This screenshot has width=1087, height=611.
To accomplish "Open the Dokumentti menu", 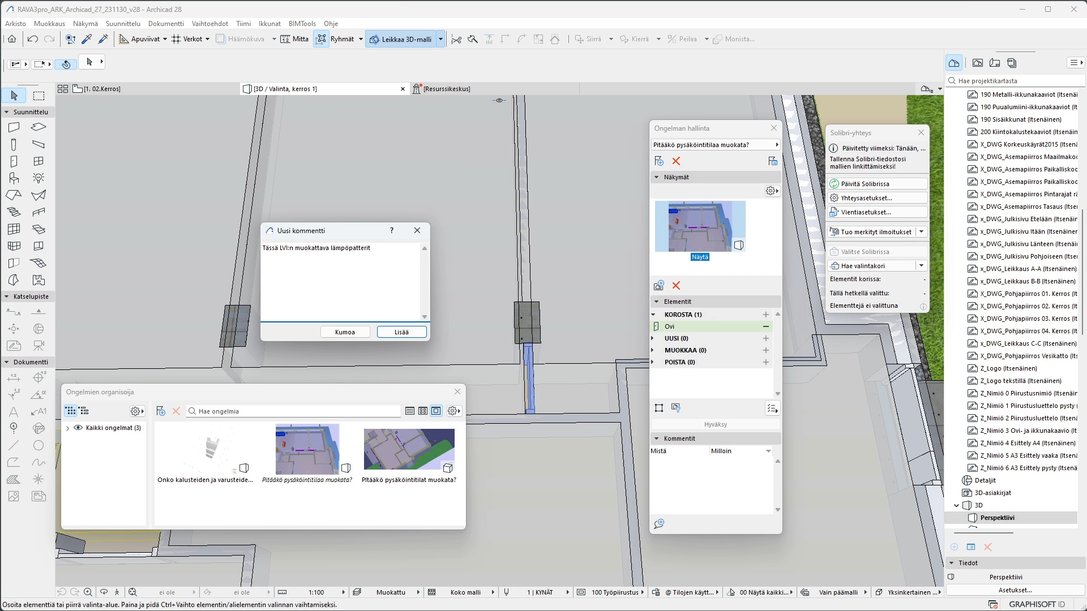I will point(166,23).
